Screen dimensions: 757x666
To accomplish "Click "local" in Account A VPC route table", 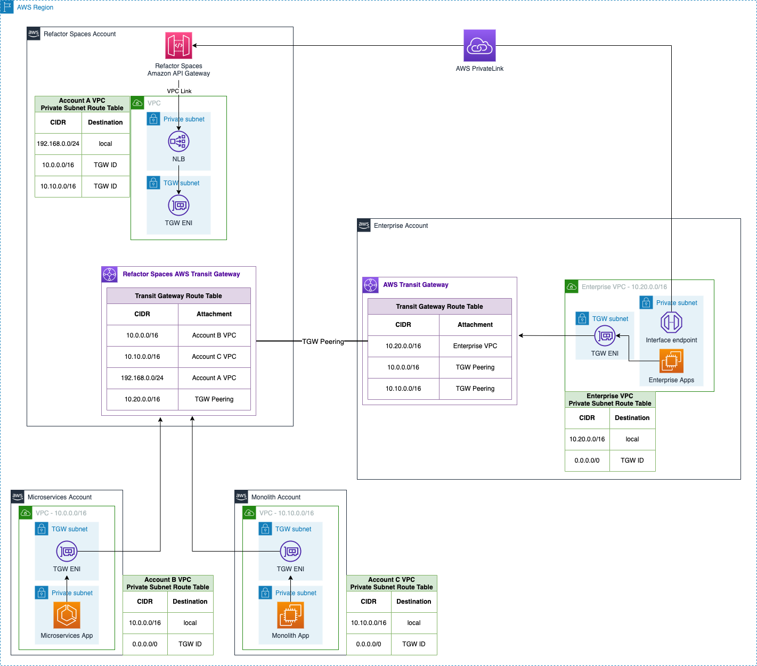I will click(105, 144).
